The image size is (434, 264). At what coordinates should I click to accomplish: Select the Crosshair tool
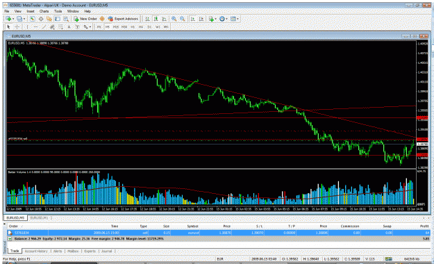(x=17, y=27)
